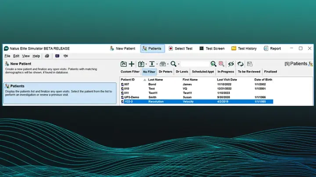
Task: Click the print icon in the menu bar
Action: tap(47, 56)
